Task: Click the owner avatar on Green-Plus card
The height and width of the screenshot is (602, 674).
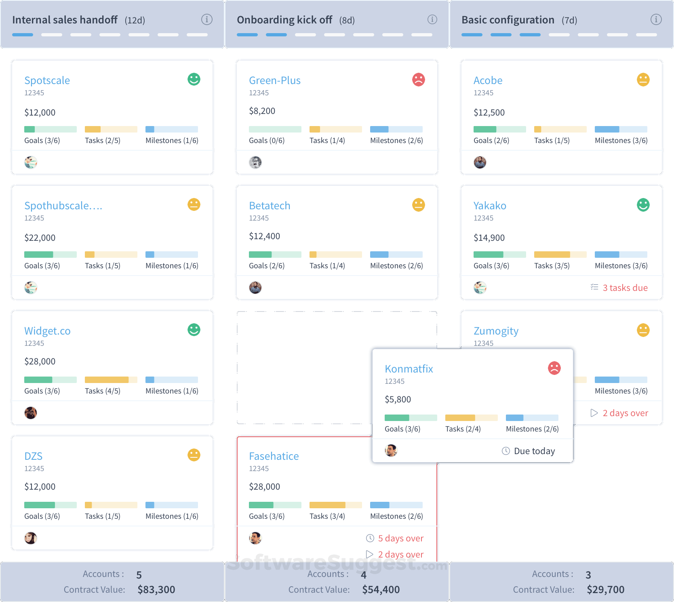Action: (x=255, y=162)
